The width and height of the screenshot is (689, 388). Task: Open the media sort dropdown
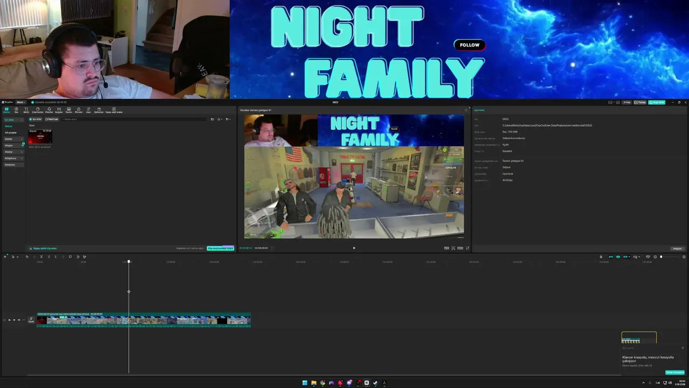tap(220, 119)
